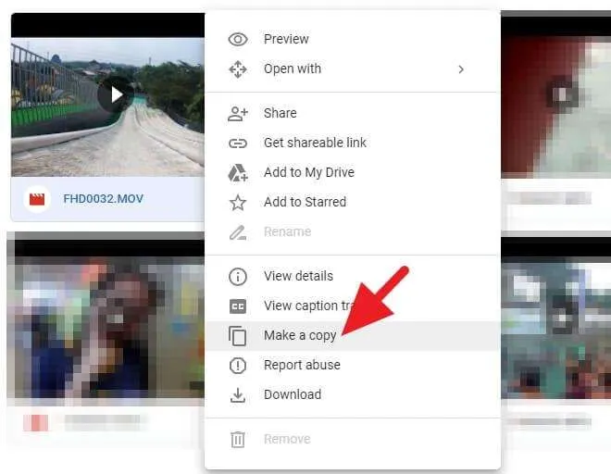611x474 pixels.
Task: Open the pixelated red thumbnail at upper right
Action: point(556,96)
